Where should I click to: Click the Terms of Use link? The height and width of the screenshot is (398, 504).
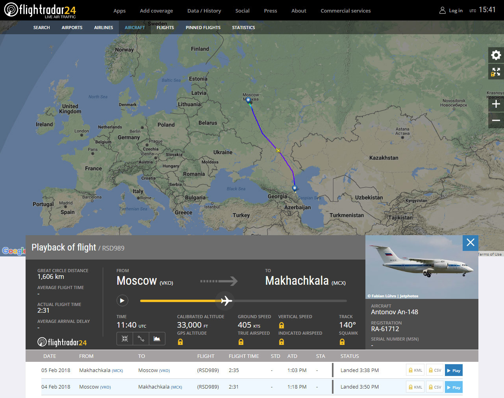490,254
